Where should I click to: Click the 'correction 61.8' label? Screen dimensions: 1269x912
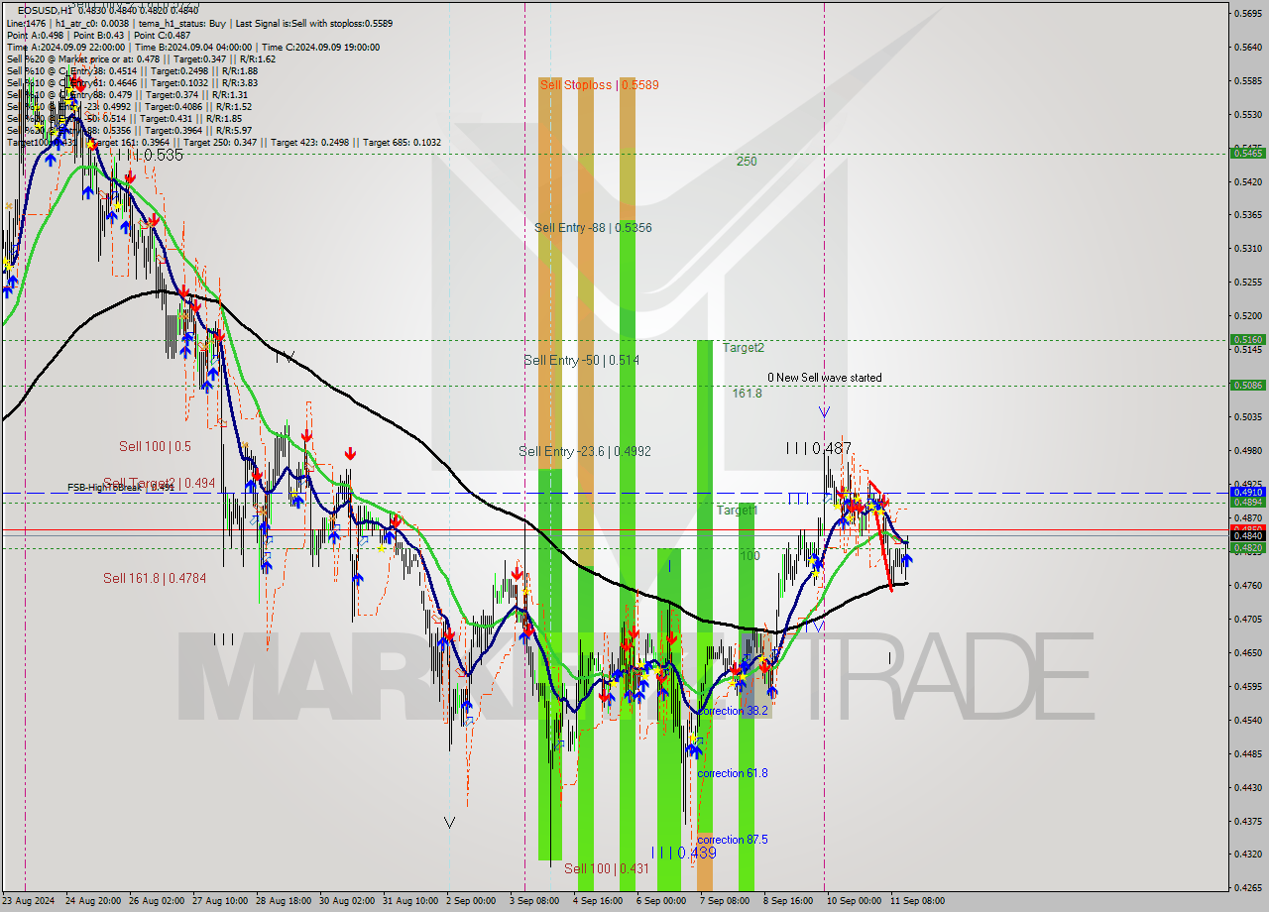coord(733,773)
